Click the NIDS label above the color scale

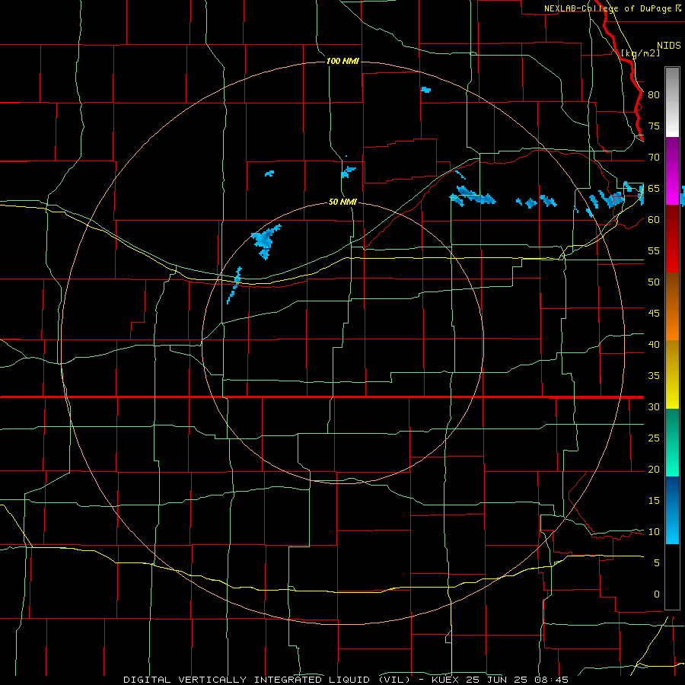669,46
